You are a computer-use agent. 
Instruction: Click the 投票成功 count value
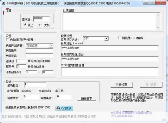point(31,97)
